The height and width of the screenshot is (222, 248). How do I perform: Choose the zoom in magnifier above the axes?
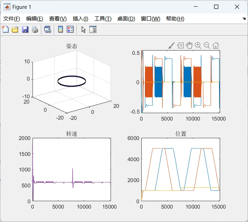pos(198,46)
